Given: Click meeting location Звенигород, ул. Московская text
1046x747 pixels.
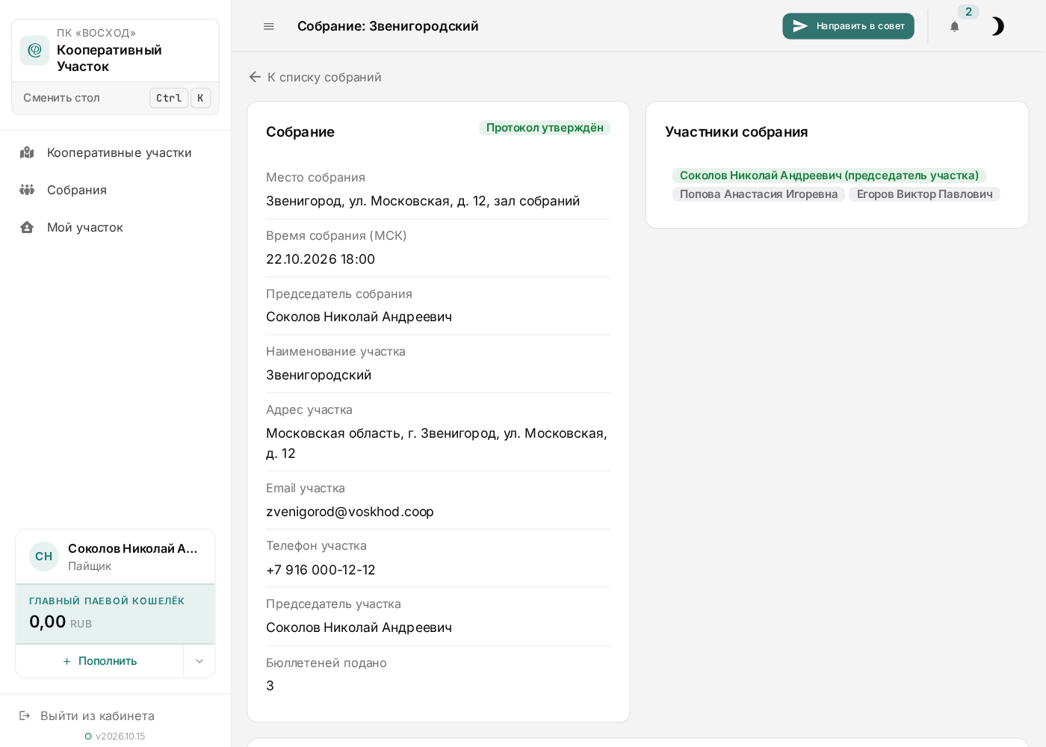Looking at the screenshot, I should click(423, 201).
